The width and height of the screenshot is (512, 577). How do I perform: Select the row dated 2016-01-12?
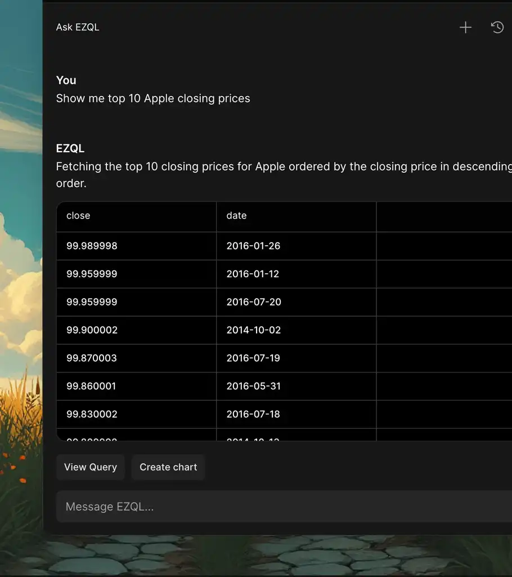(x=92, y=274)
